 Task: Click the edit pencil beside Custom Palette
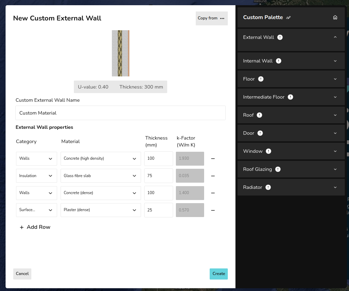288,18
